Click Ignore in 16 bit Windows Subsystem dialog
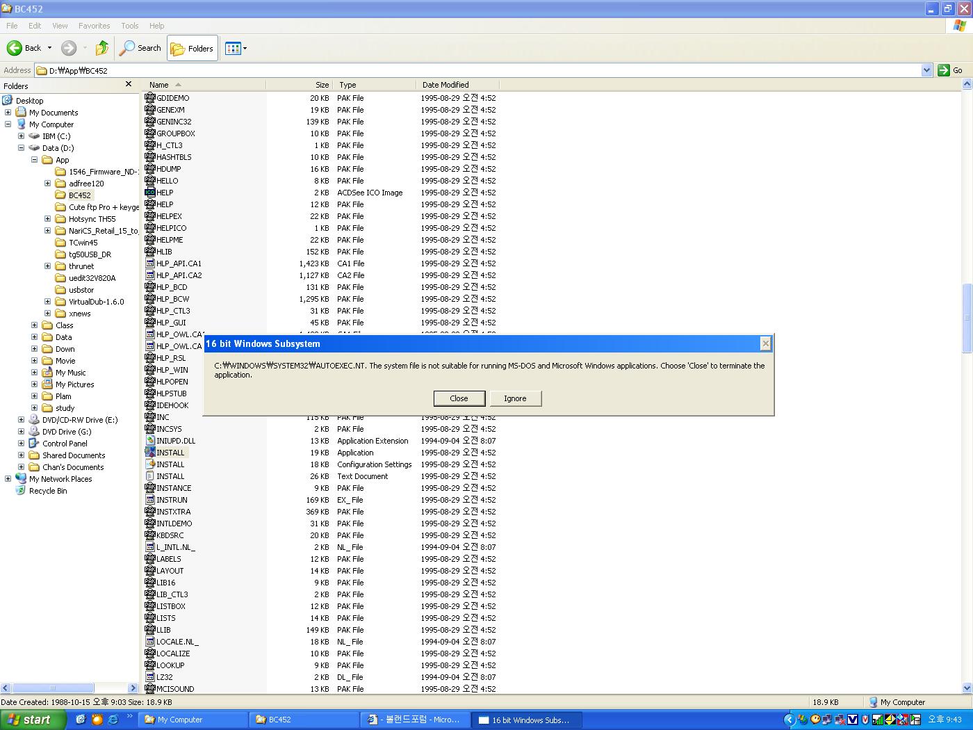 click(515, 398)
